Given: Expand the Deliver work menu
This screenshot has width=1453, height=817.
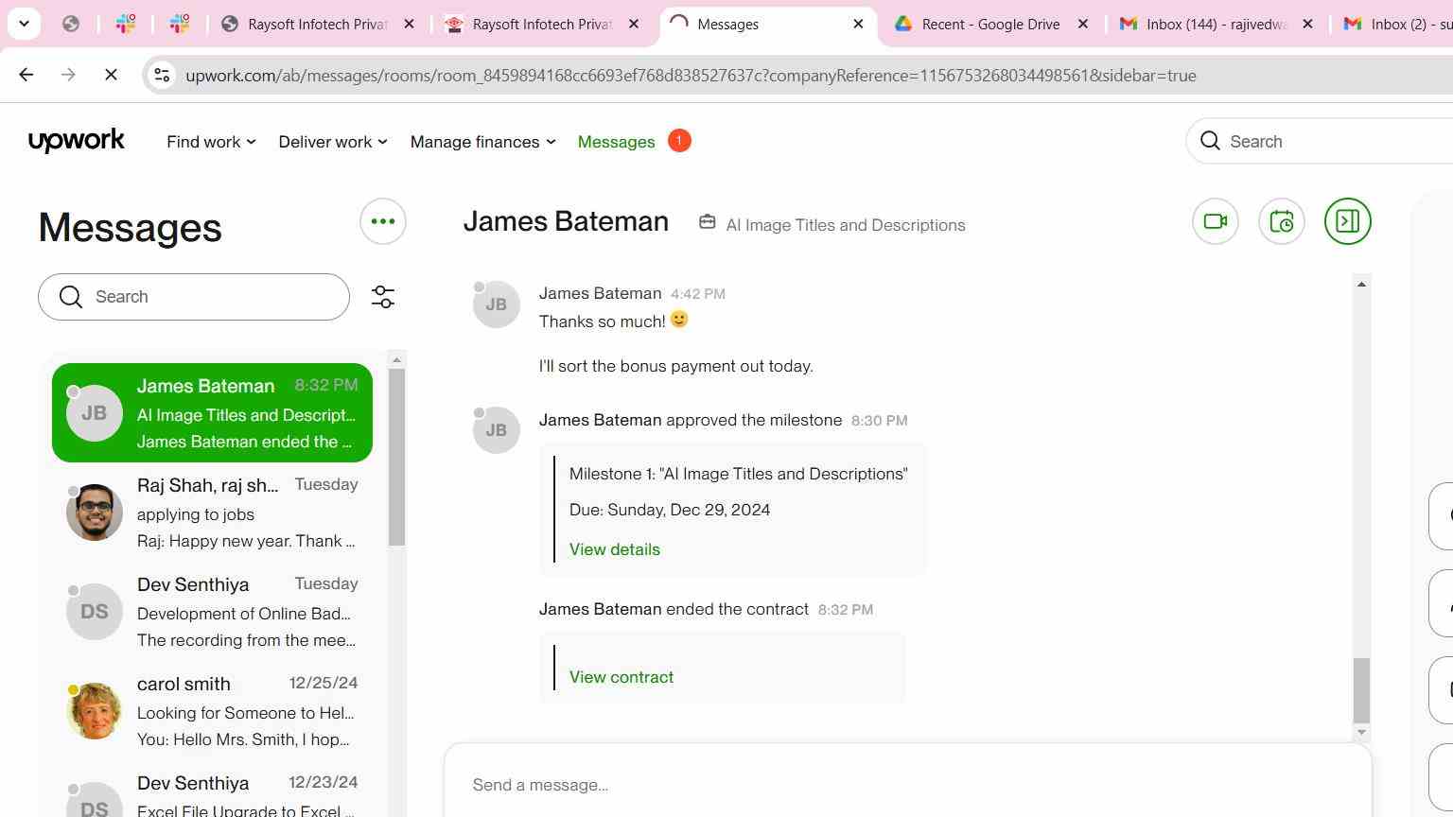Looking at the screenshot, I should pyautogui.click(x=333, y=142).
